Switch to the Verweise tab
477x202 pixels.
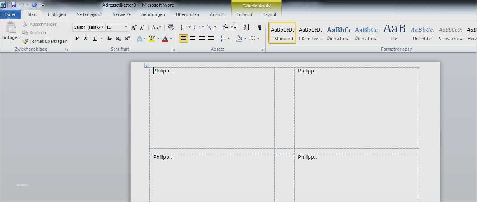122,14
